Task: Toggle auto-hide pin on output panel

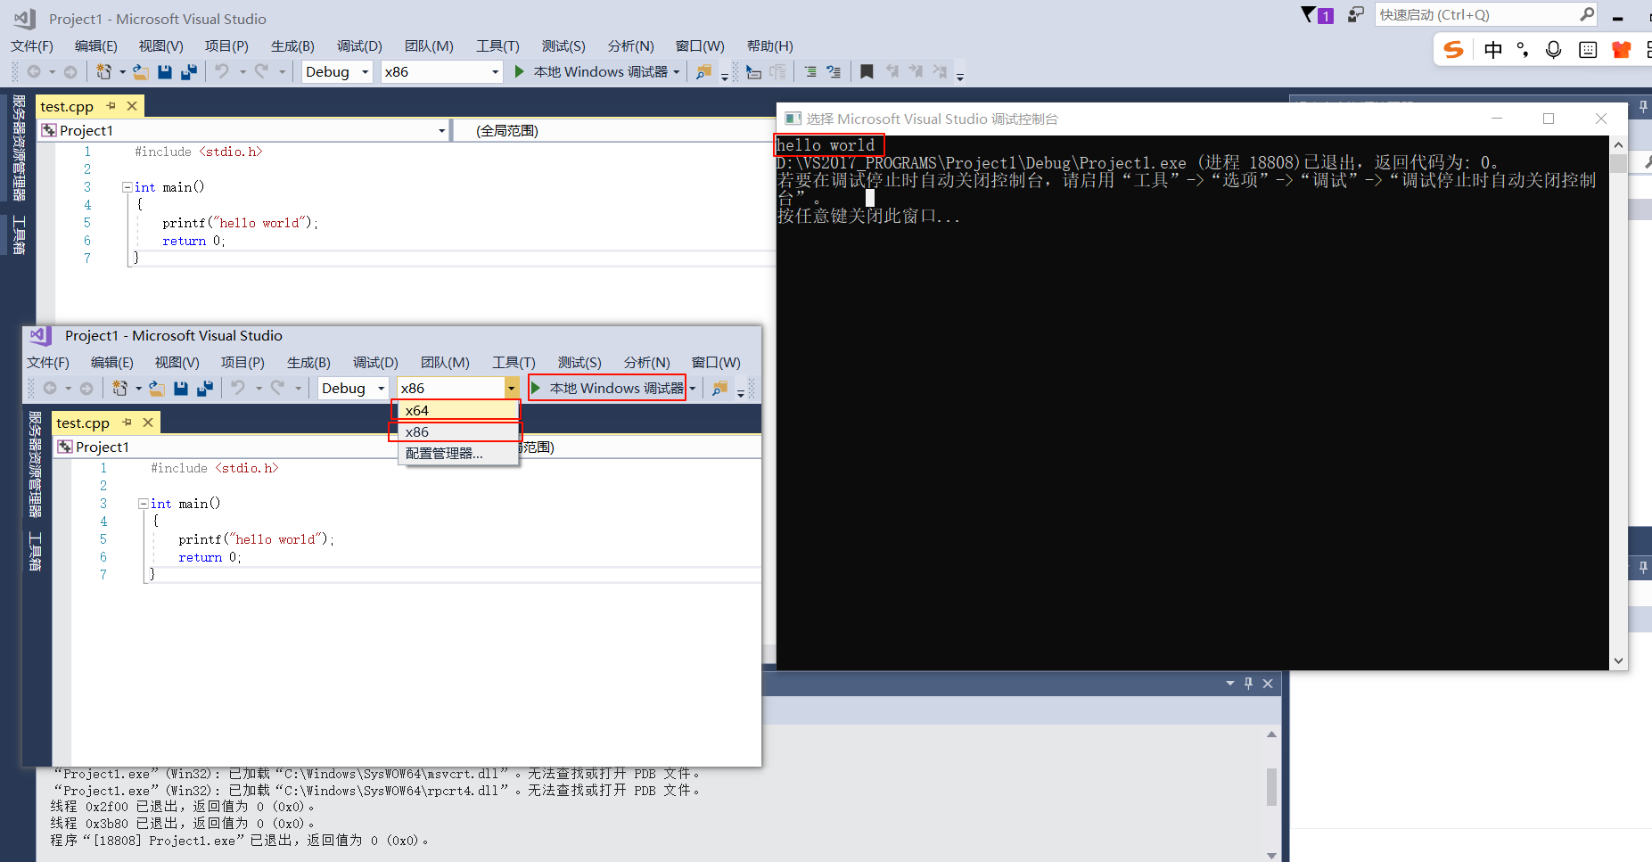Action: pos(1249,683)
